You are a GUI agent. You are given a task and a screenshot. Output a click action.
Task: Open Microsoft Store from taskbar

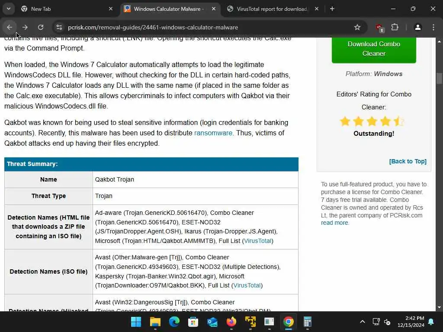point(193,322)
